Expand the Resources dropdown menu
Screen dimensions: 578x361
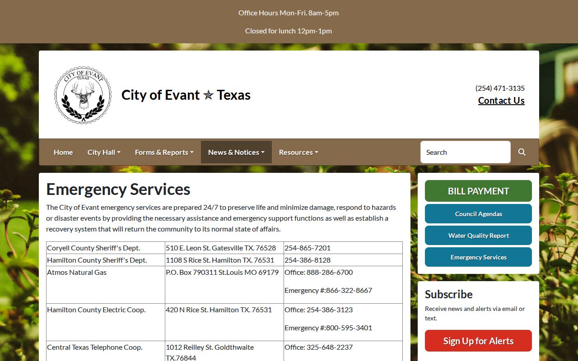(298, 152)
